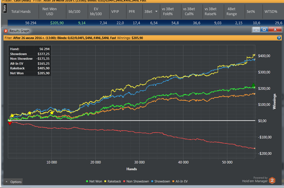Click the 30 000 hands axis label
The width and height of the screenshot is (284, 188).
pos(139,162)
